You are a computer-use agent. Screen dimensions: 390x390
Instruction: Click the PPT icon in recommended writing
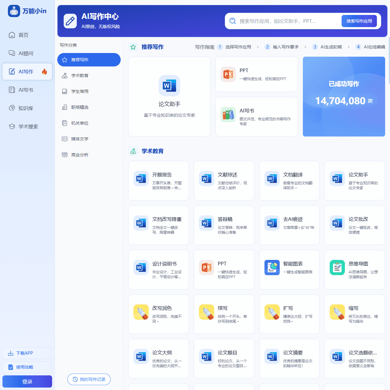coord(228,74)
